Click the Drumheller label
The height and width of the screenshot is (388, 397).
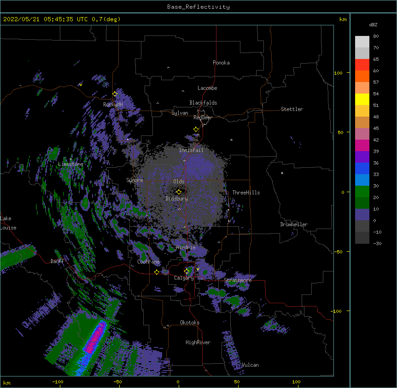click(x=294, y=224)
